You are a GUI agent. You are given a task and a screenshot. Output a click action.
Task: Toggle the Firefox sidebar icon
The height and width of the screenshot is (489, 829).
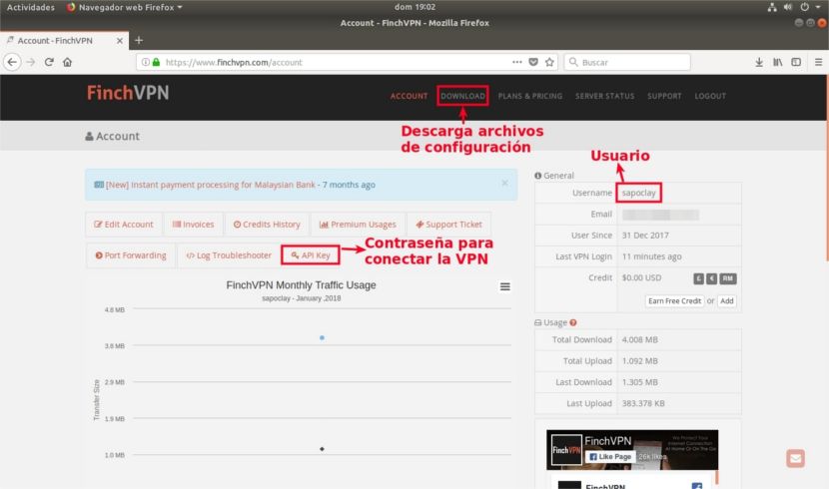(x=796, y=62)
